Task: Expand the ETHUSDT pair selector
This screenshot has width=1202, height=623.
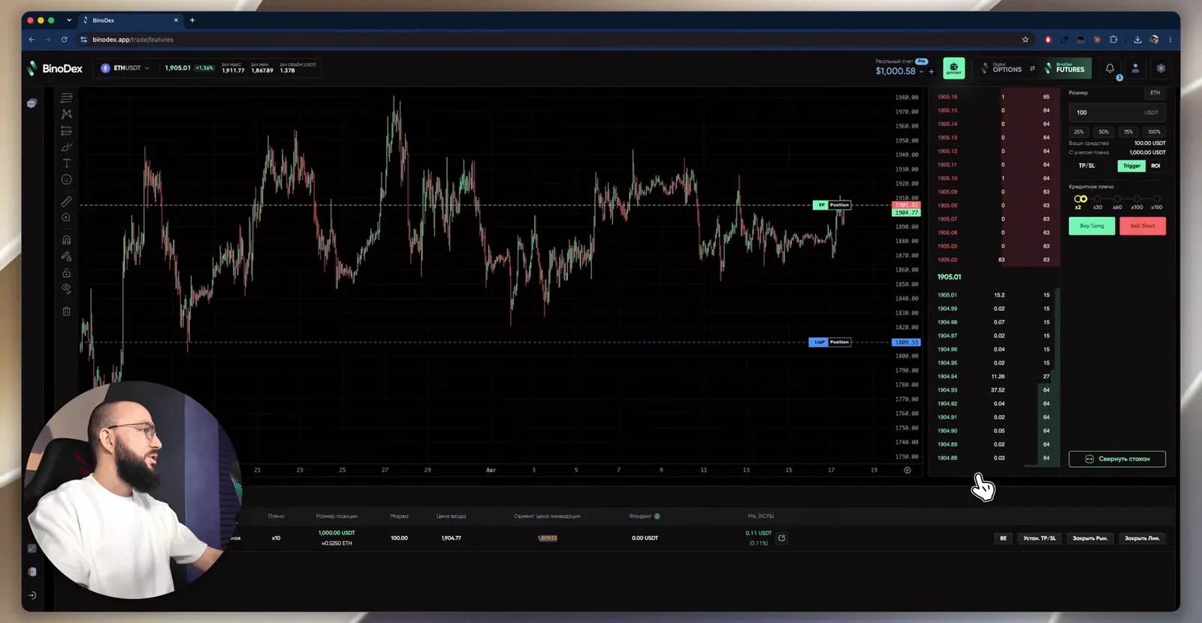Action: point(125,68)
